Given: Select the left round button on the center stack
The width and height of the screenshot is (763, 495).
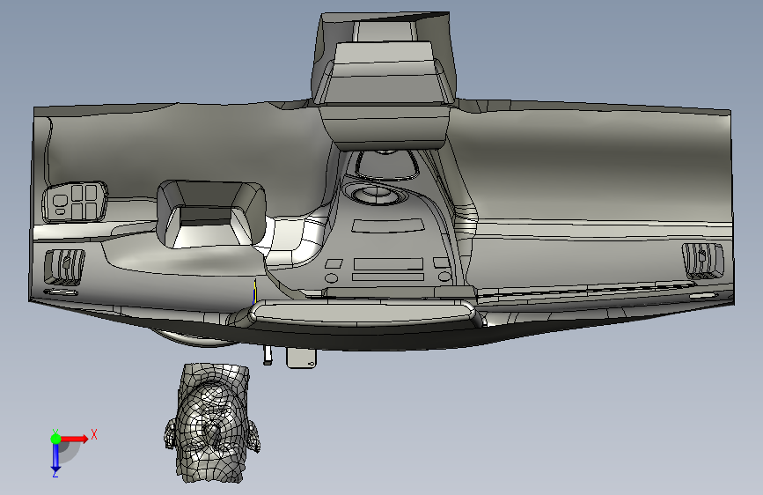Looking at the screenshot, I should [x=331, y=278].
